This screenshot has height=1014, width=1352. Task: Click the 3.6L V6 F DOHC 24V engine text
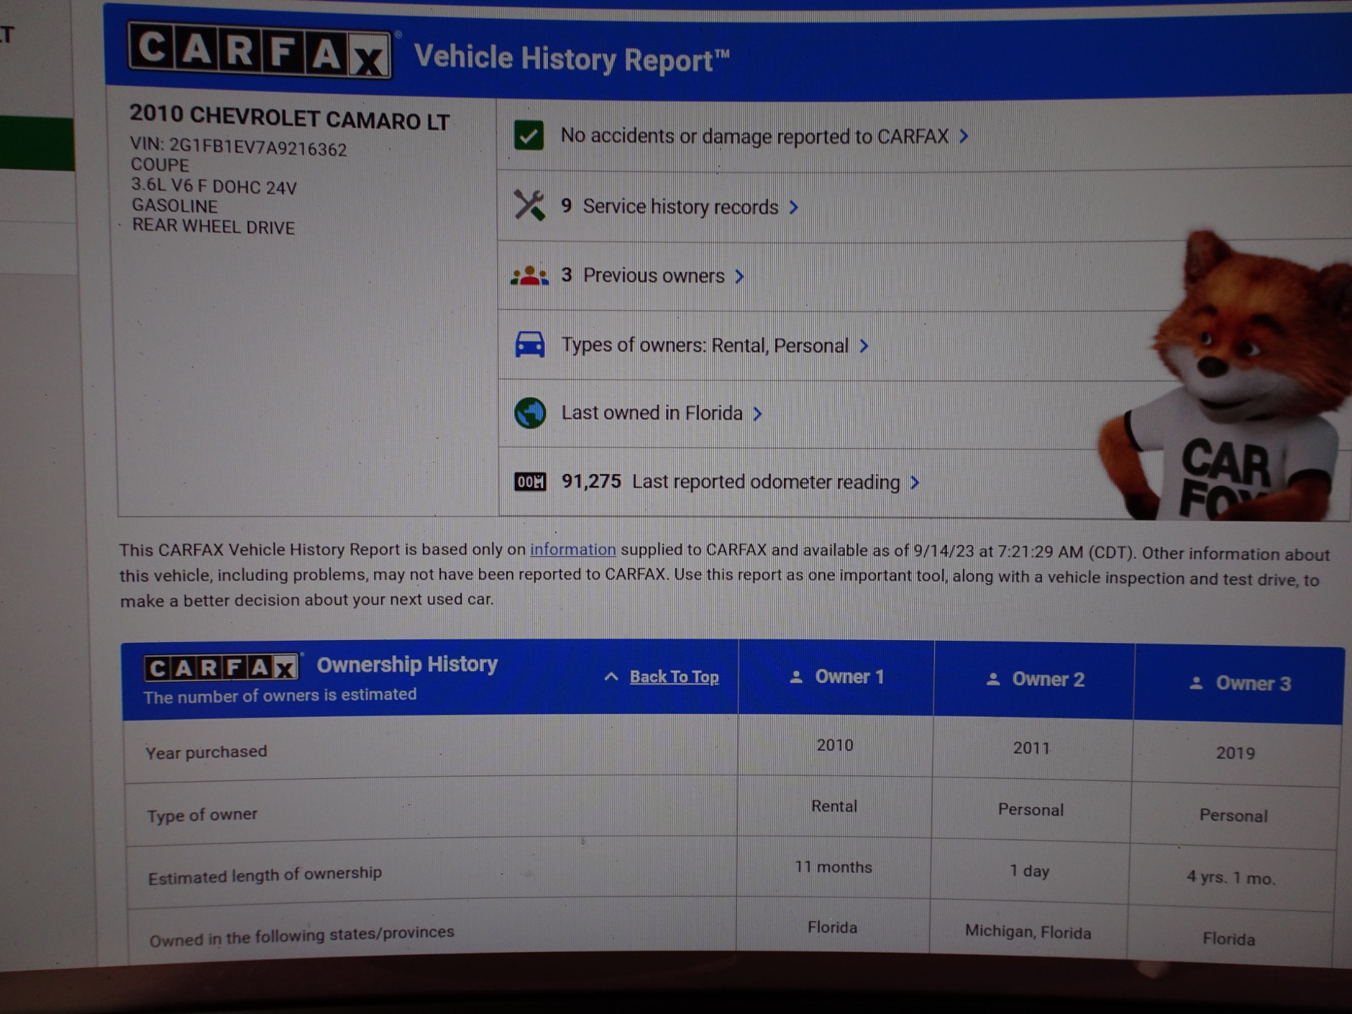(x=213, y=186)
